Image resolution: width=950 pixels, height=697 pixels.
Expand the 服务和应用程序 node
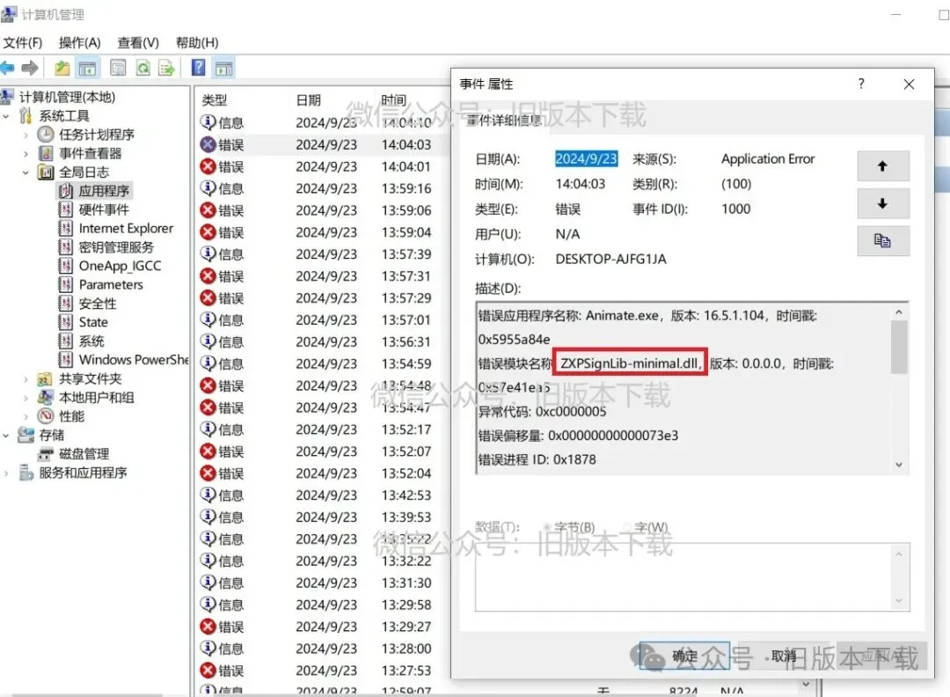[6, 473]
